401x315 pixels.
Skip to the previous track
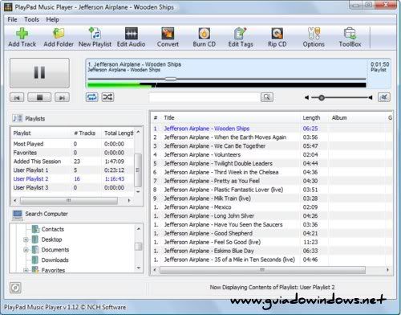coord(17,97)
